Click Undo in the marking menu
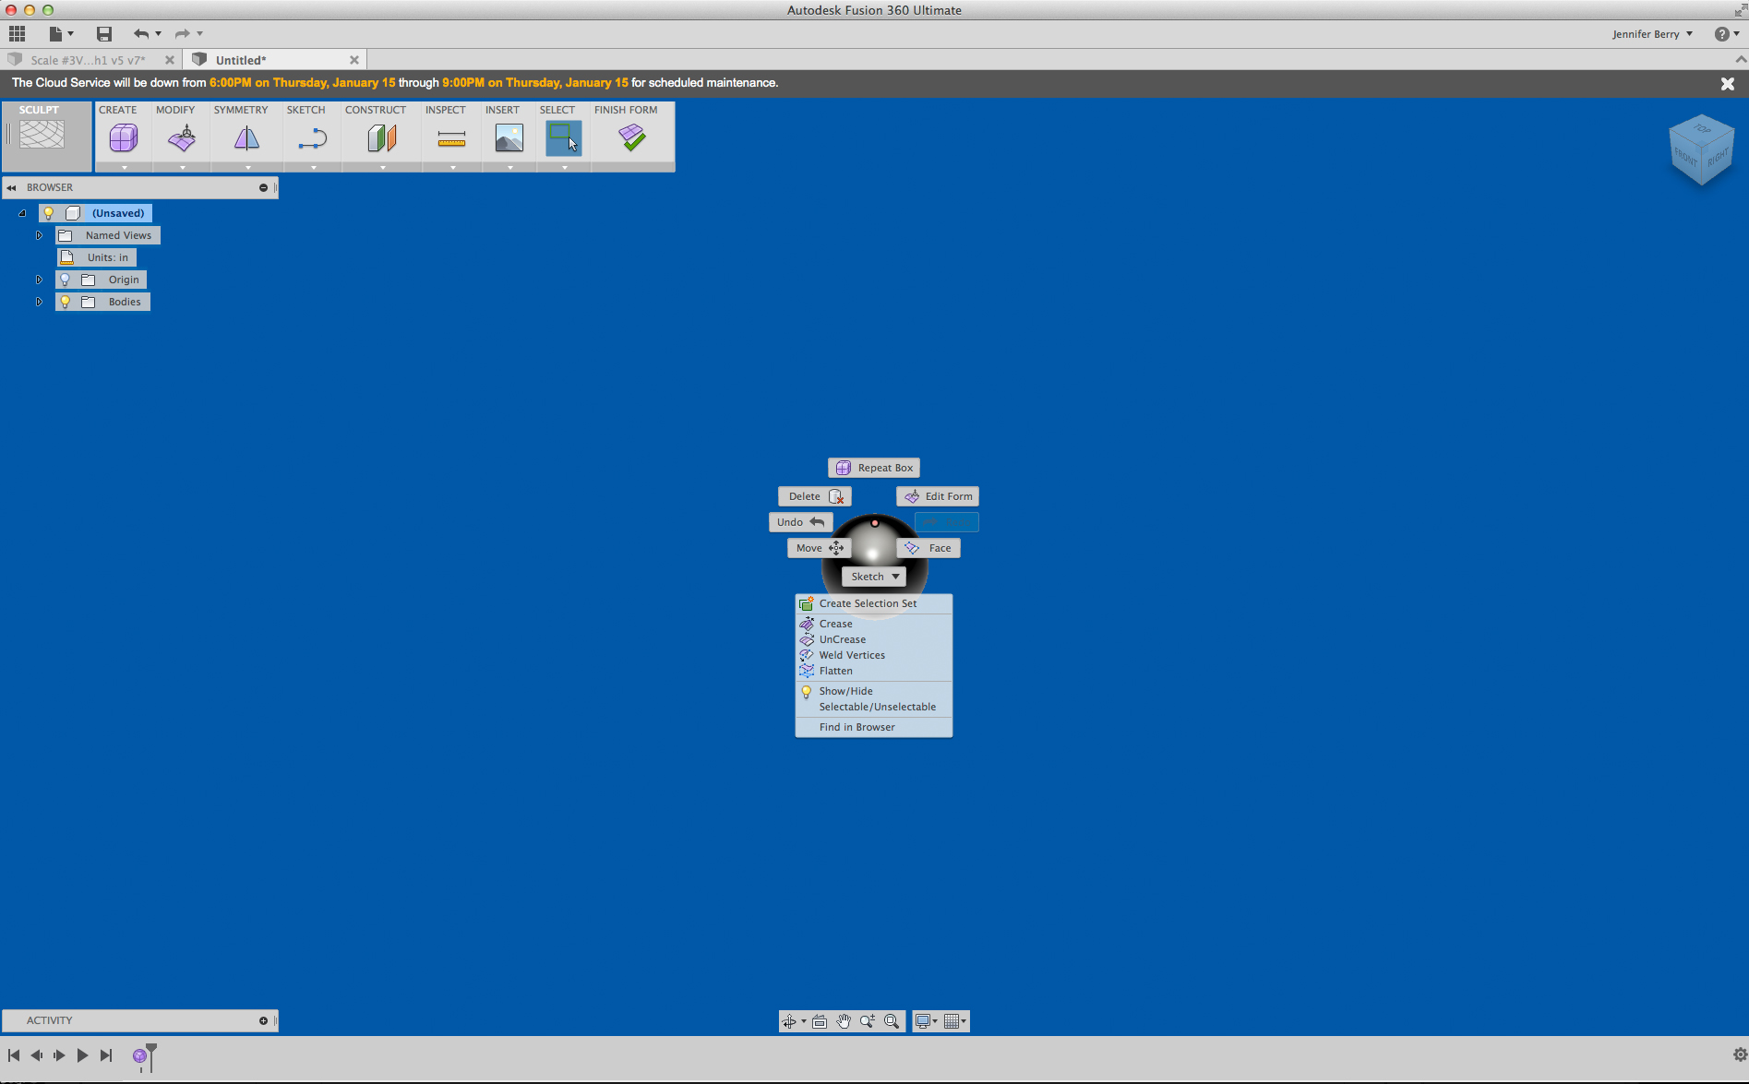This screenshot has width=1749, height=1084. pyautogui.click(x=801, y=522)
